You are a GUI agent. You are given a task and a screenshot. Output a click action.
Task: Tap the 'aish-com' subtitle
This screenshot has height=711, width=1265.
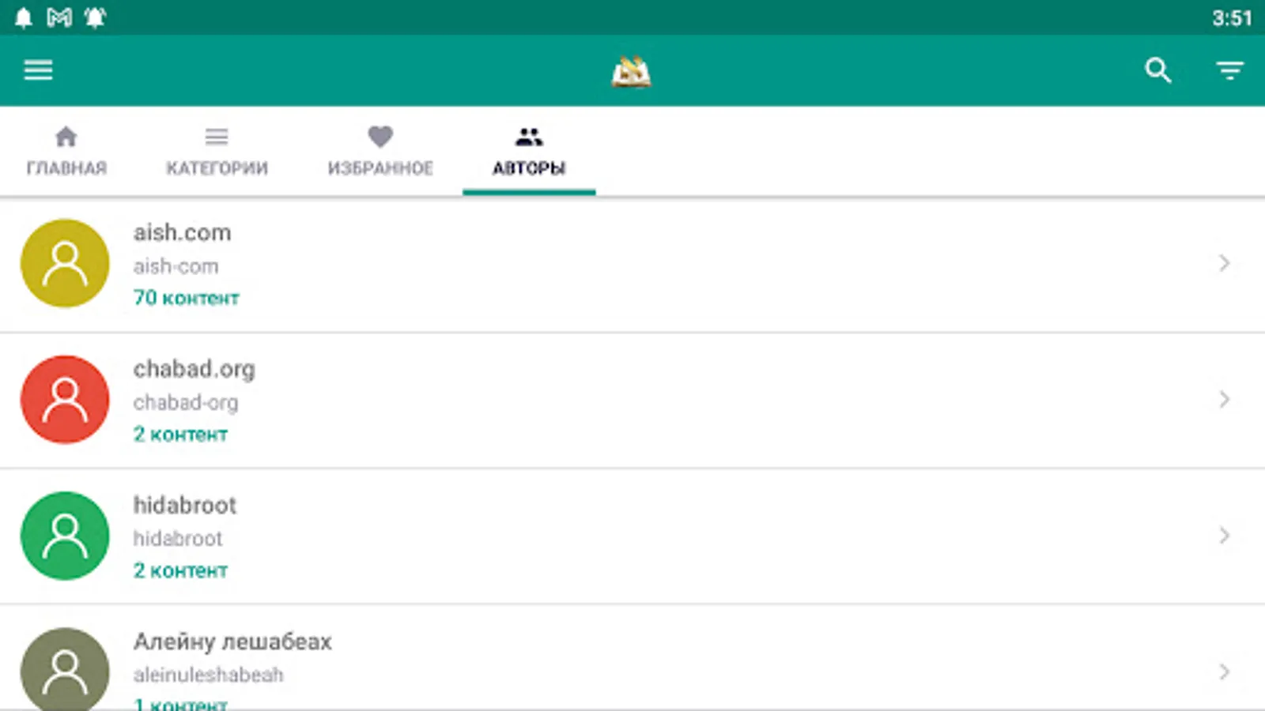[176, 266]
